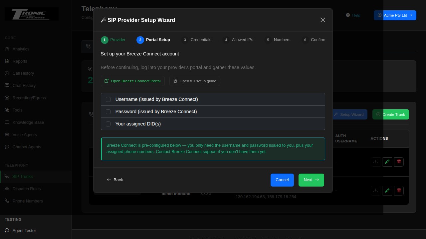Click Next to continue the wizard
The width and height of the screenshot is (426, 239).
click(311, 180)
